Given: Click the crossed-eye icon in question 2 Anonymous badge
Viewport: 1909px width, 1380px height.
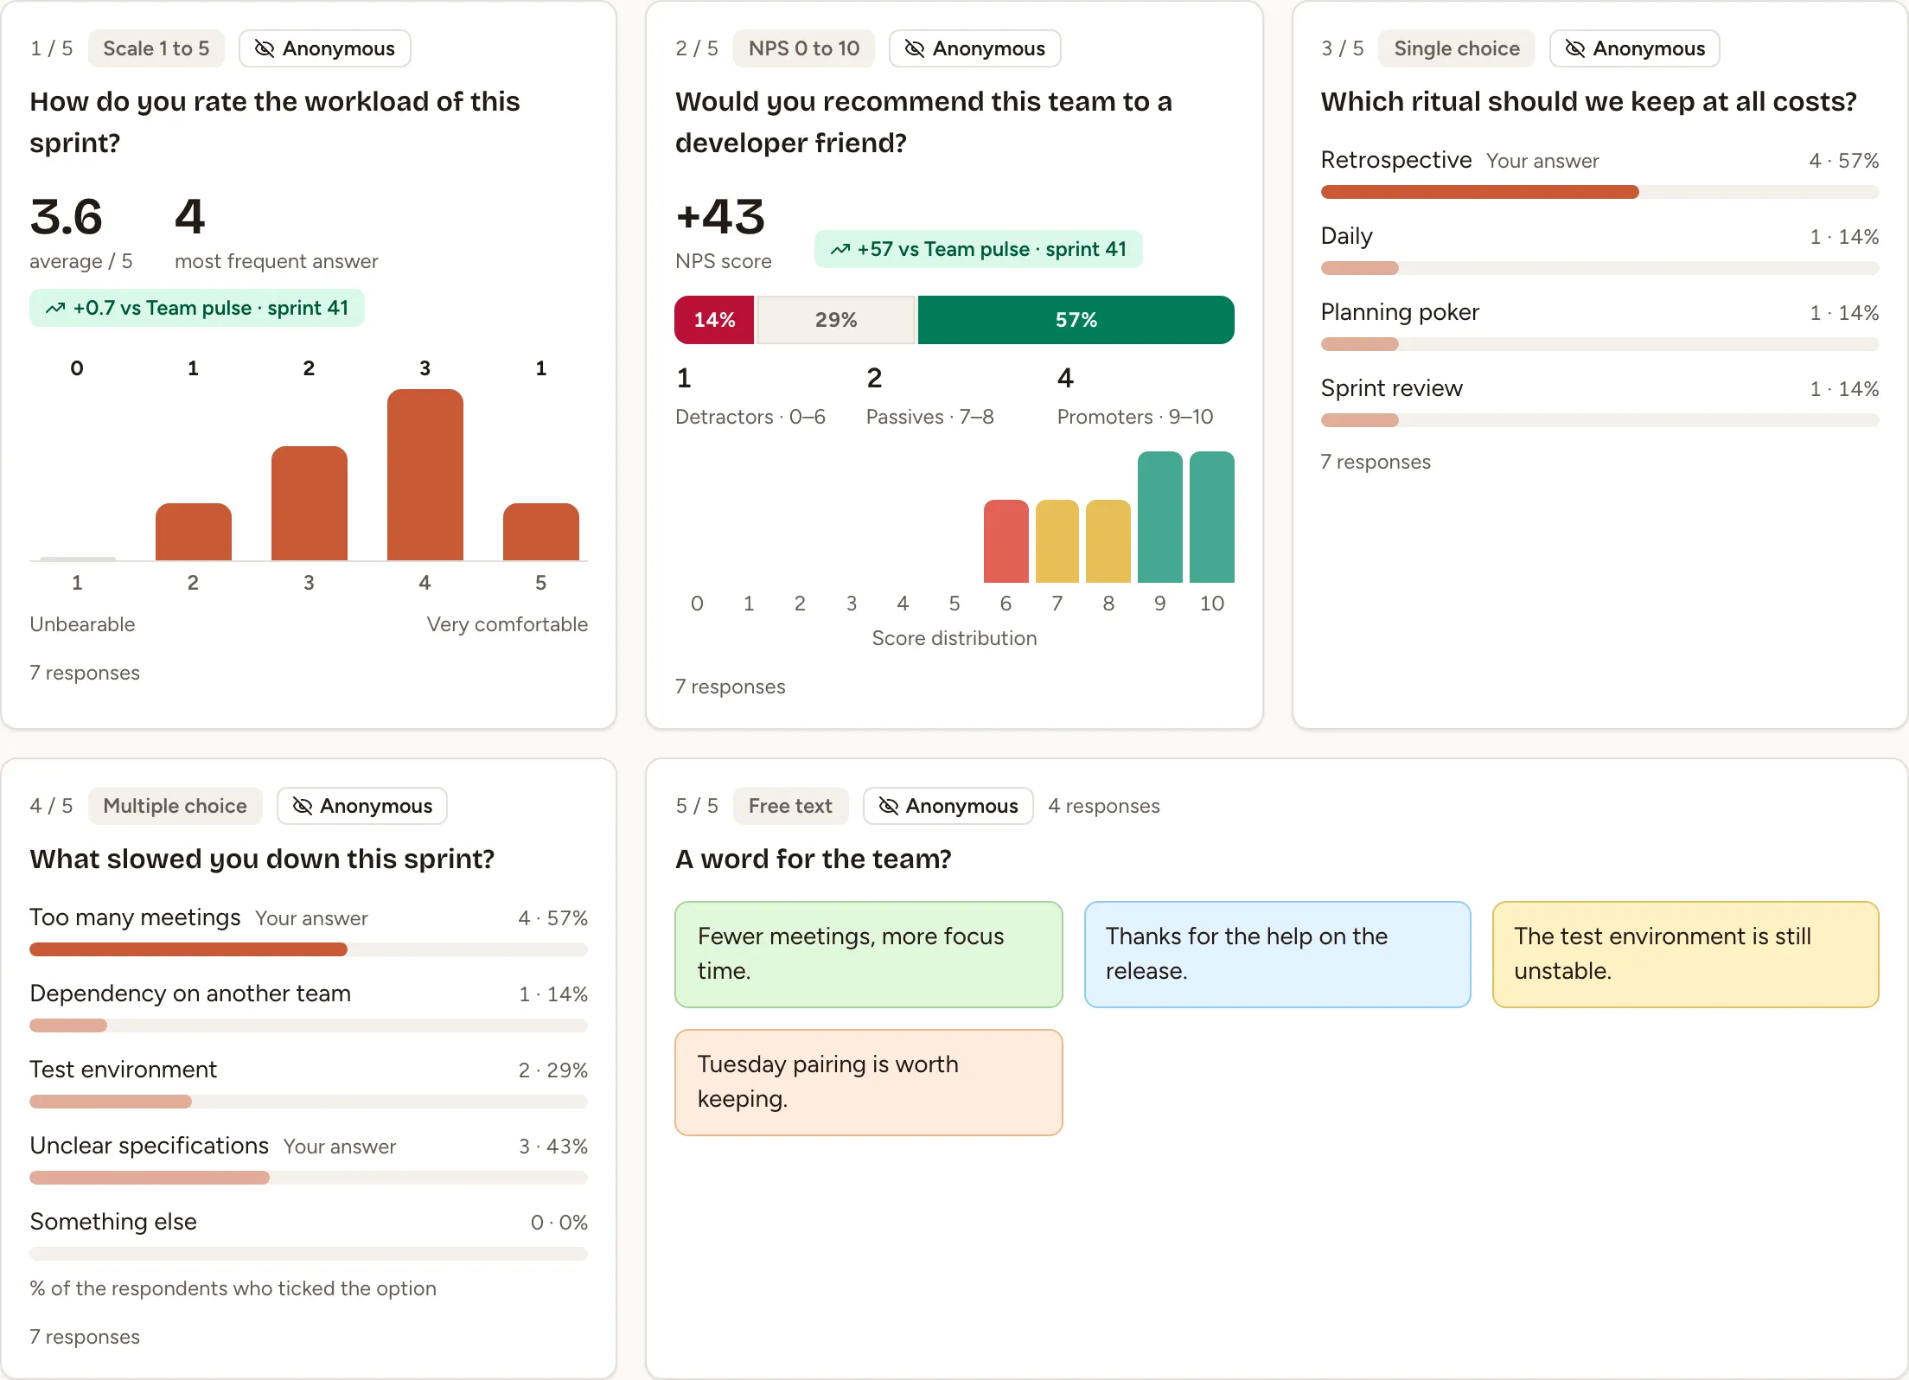Looking at the screenshot, I should 914,48.
